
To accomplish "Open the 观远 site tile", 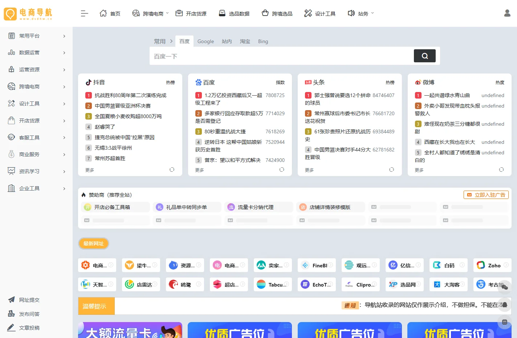I will [x=361, y=265].
